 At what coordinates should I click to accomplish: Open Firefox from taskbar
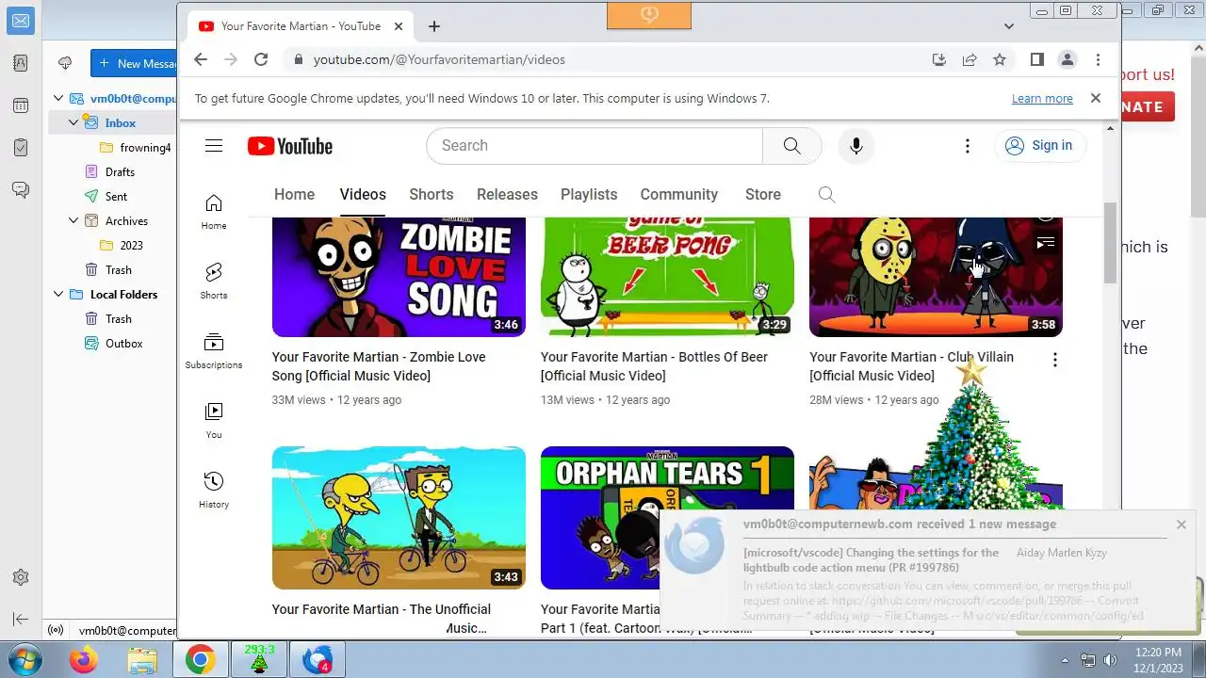click(x=83, y=659)
